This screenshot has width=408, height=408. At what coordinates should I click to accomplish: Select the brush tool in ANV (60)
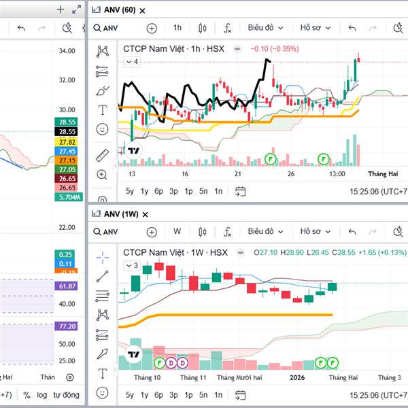click(x=103, y=91)
